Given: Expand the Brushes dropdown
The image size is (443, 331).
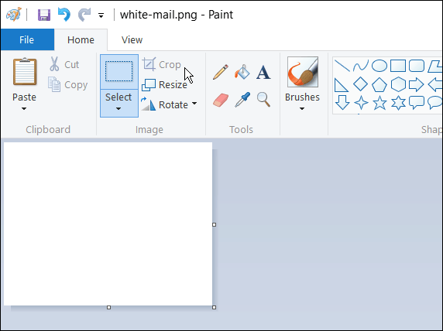Looking at the screenshot, I should click(302, 103).
